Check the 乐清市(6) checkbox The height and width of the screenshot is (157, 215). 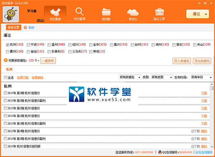point(49,52)
